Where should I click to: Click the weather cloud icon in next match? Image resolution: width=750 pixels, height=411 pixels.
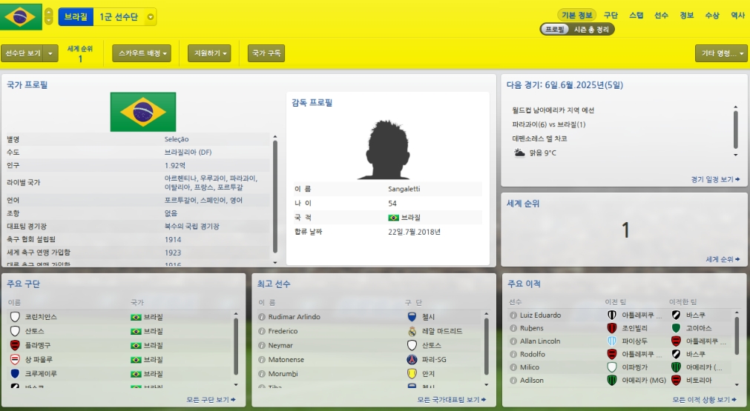519,153
